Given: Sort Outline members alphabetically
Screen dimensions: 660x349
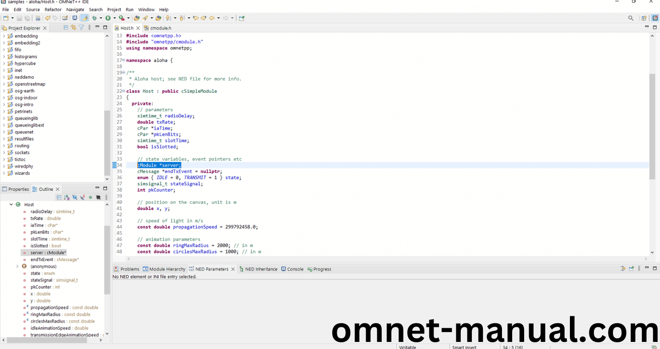Looking at the screenshot, I should (67, 198).
